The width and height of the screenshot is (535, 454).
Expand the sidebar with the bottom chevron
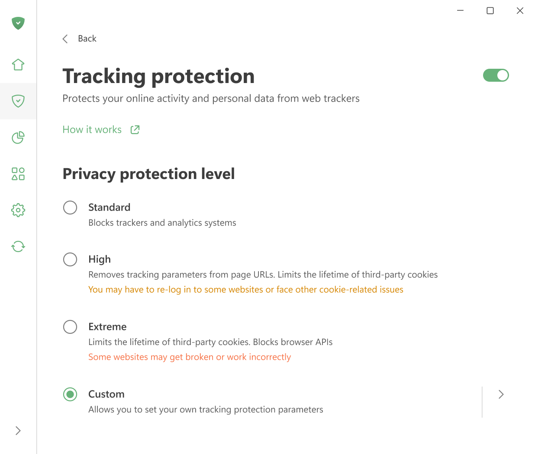18,431
